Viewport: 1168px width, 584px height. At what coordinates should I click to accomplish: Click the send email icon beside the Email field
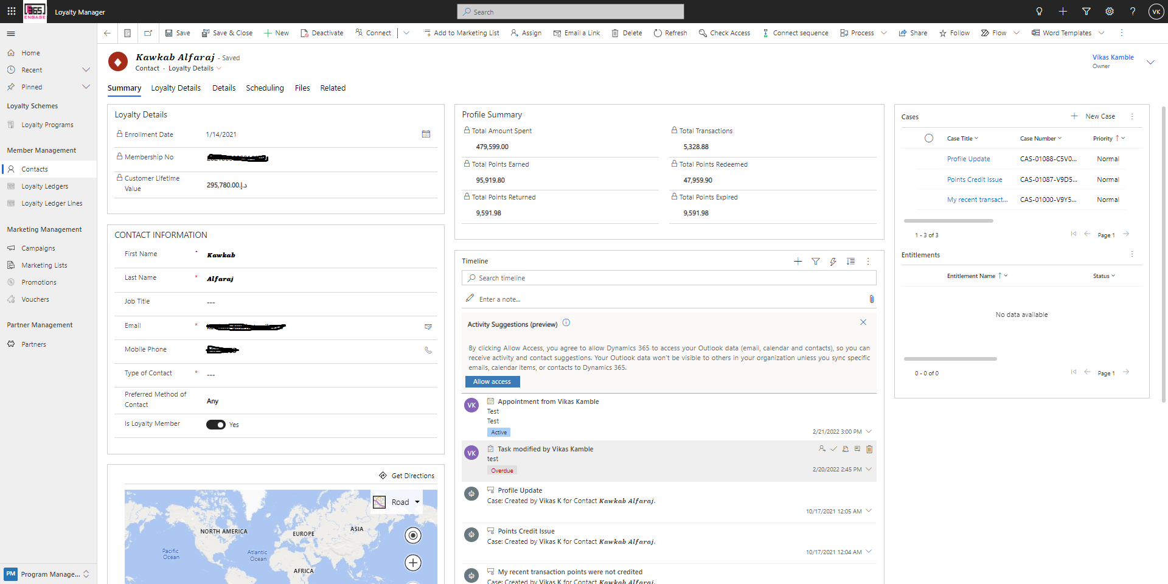[x=428, y=327]
